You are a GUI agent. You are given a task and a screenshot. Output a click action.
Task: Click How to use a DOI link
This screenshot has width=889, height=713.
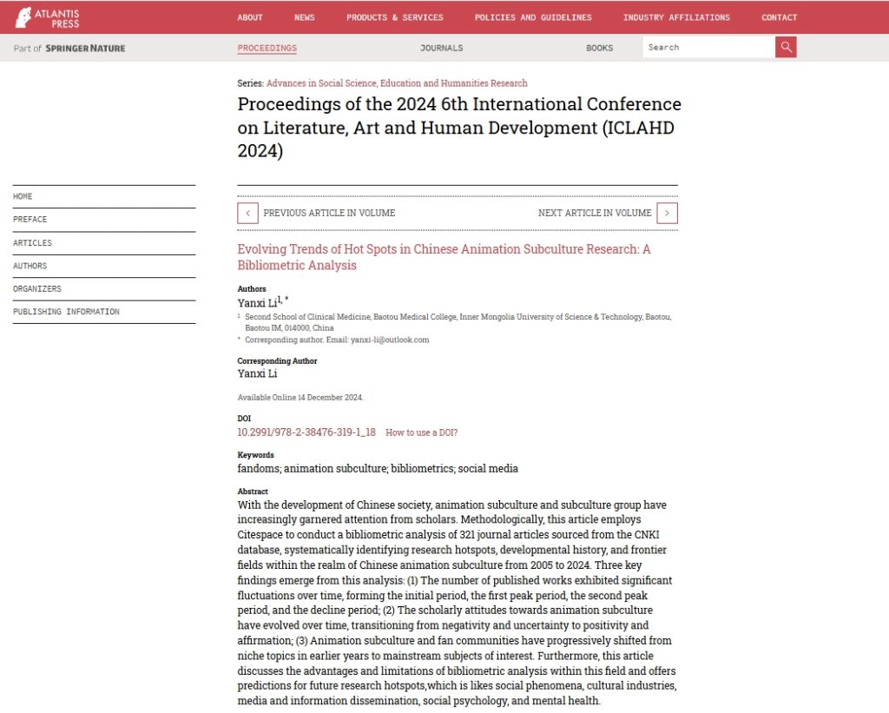coord(421,432)
